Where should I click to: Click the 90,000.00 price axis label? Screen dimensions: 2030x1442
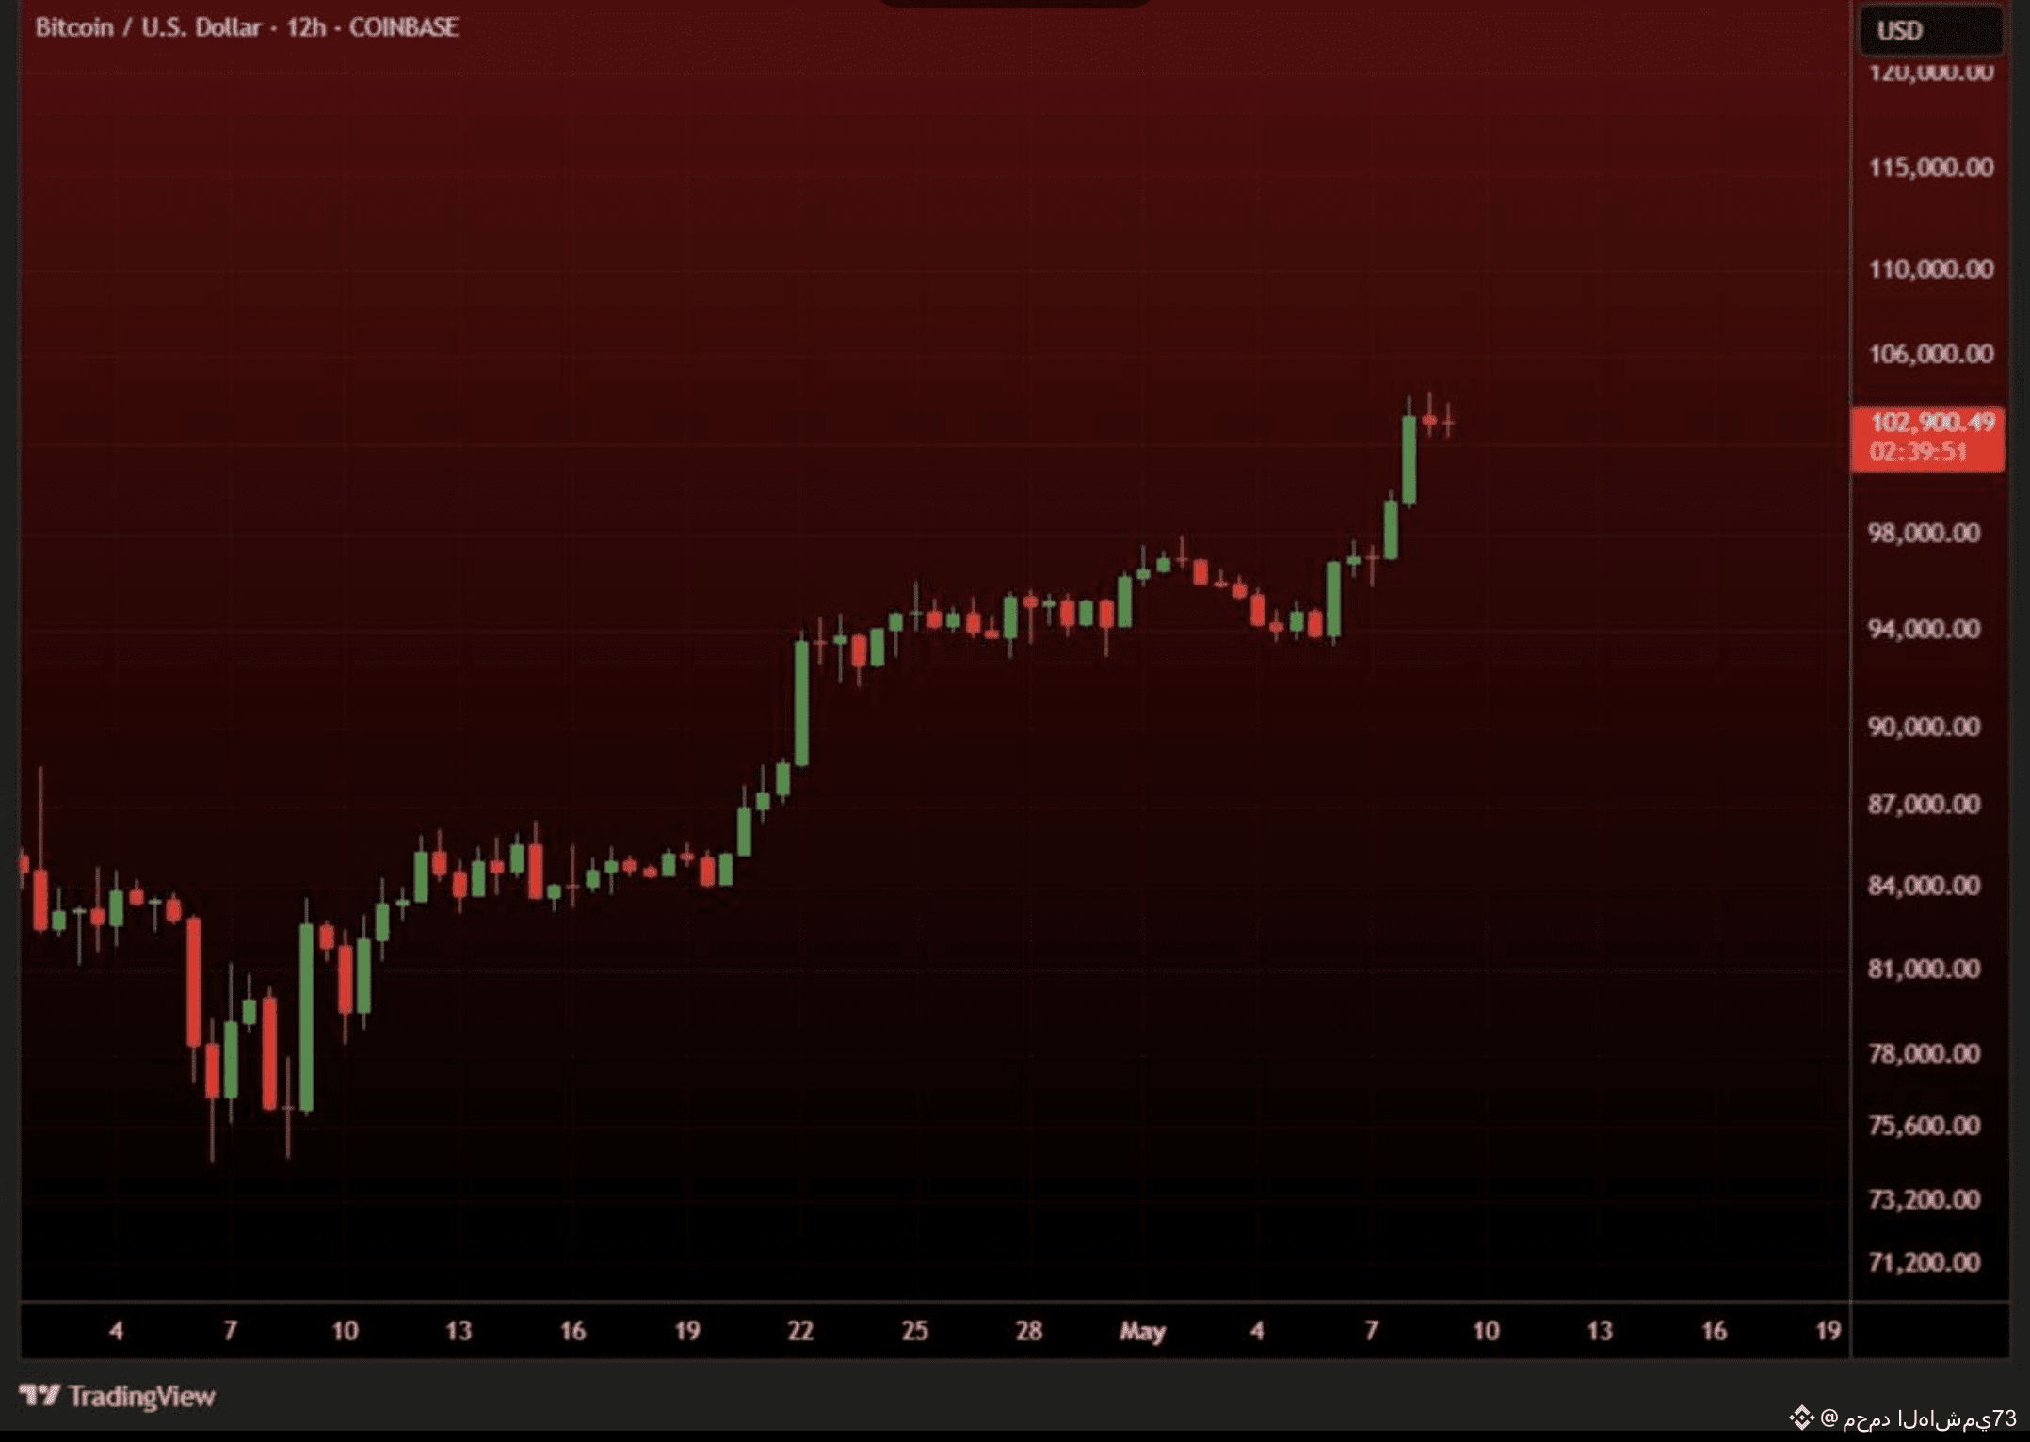(x=1924, y=727)
